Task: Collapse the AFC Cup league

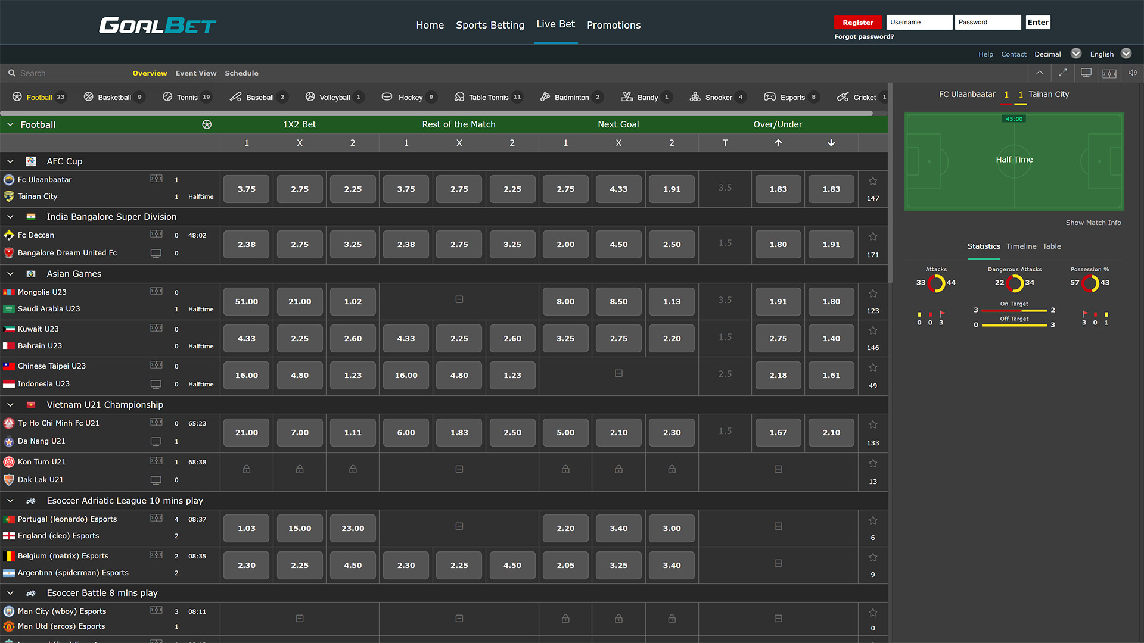Action: point(10,161)
